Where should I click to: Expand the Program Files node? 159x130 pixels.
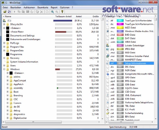pyautogui.click(x=4, y=47)
